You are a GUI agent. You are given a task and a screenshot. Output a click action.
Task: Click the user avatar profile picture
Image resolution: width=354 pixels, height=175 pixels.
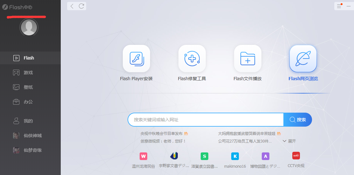29,27
